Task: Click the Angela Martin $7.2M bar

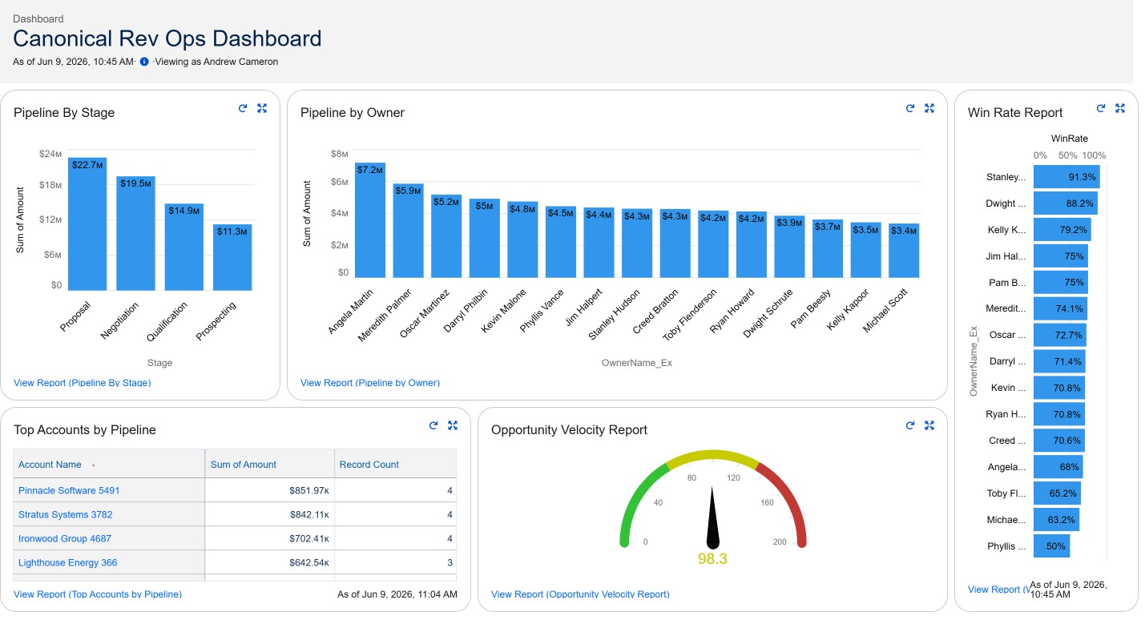Action: point(370,220)
